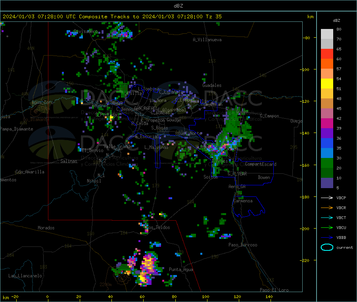
Task: Click the SAN_RAFAEL map label
Action: (146, 108)
